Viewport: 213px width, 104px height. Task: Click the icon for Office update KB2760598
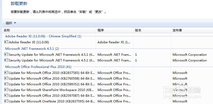coord(6,79)
